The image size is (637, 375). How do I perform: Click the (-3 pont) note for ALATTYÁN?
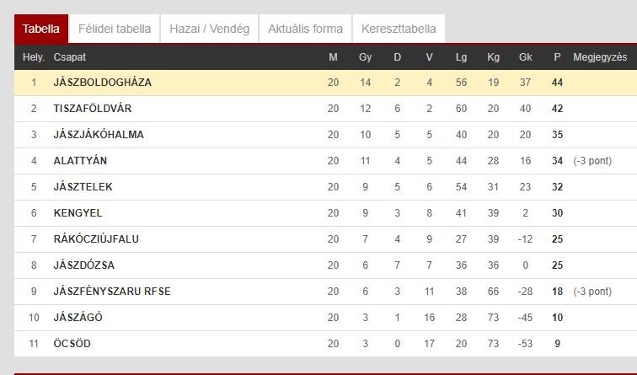click(592, 161)
